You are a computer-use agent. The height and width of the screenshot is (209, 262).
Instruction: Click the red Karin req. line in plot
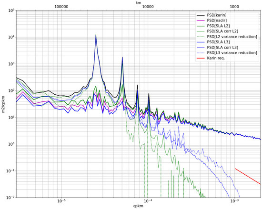point(248,176)
